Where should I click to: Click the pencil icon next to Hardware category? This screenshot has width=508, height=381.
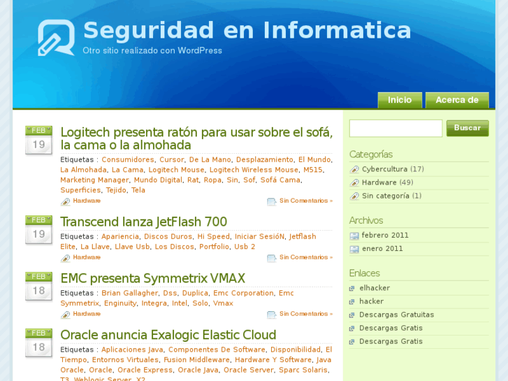354,182
